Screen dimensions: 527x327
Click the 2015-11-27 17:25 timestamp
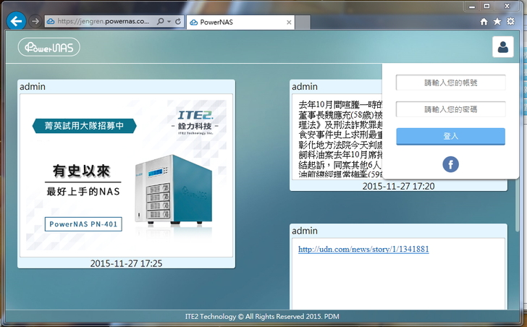pyautogui.click(x=126, y=263)
